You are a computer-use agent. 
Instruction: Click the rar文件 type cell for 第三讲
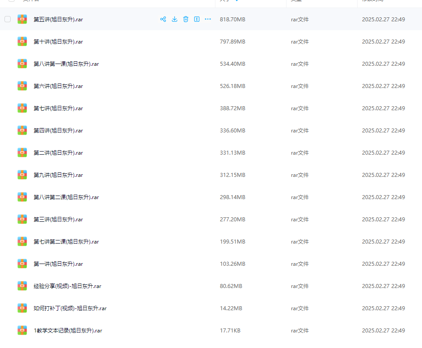coord(300,220)
